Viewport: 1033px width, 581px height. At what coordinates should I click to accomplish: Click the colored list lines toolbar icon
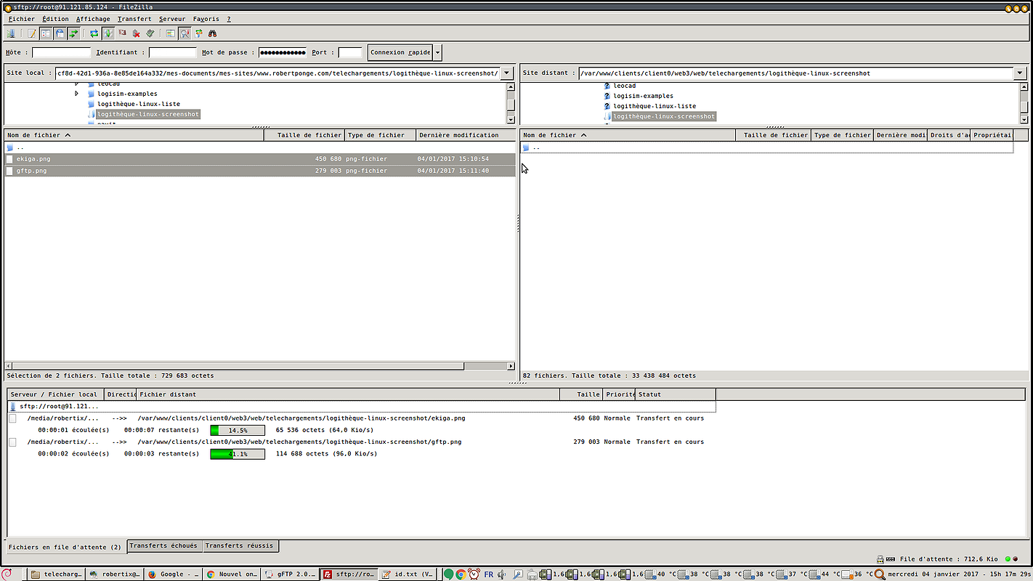click(170, 33)
